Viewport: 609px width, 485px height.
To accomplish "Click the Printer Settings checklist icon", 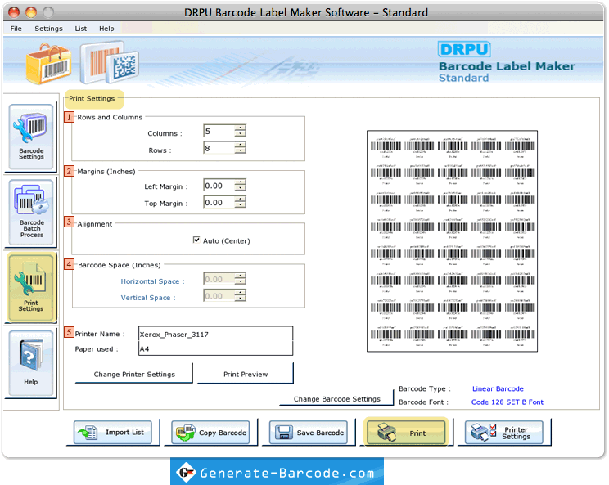I will pos(483,432).
